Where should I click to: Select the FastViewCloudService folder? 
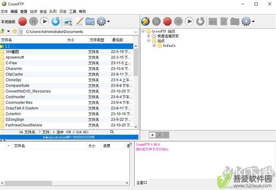pos(67,125)
